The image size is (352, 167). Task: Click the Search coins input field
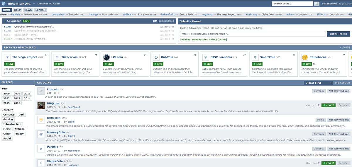292,4
